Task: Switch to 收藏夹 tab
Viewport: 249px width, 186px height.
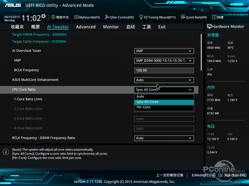Action: 17,27
